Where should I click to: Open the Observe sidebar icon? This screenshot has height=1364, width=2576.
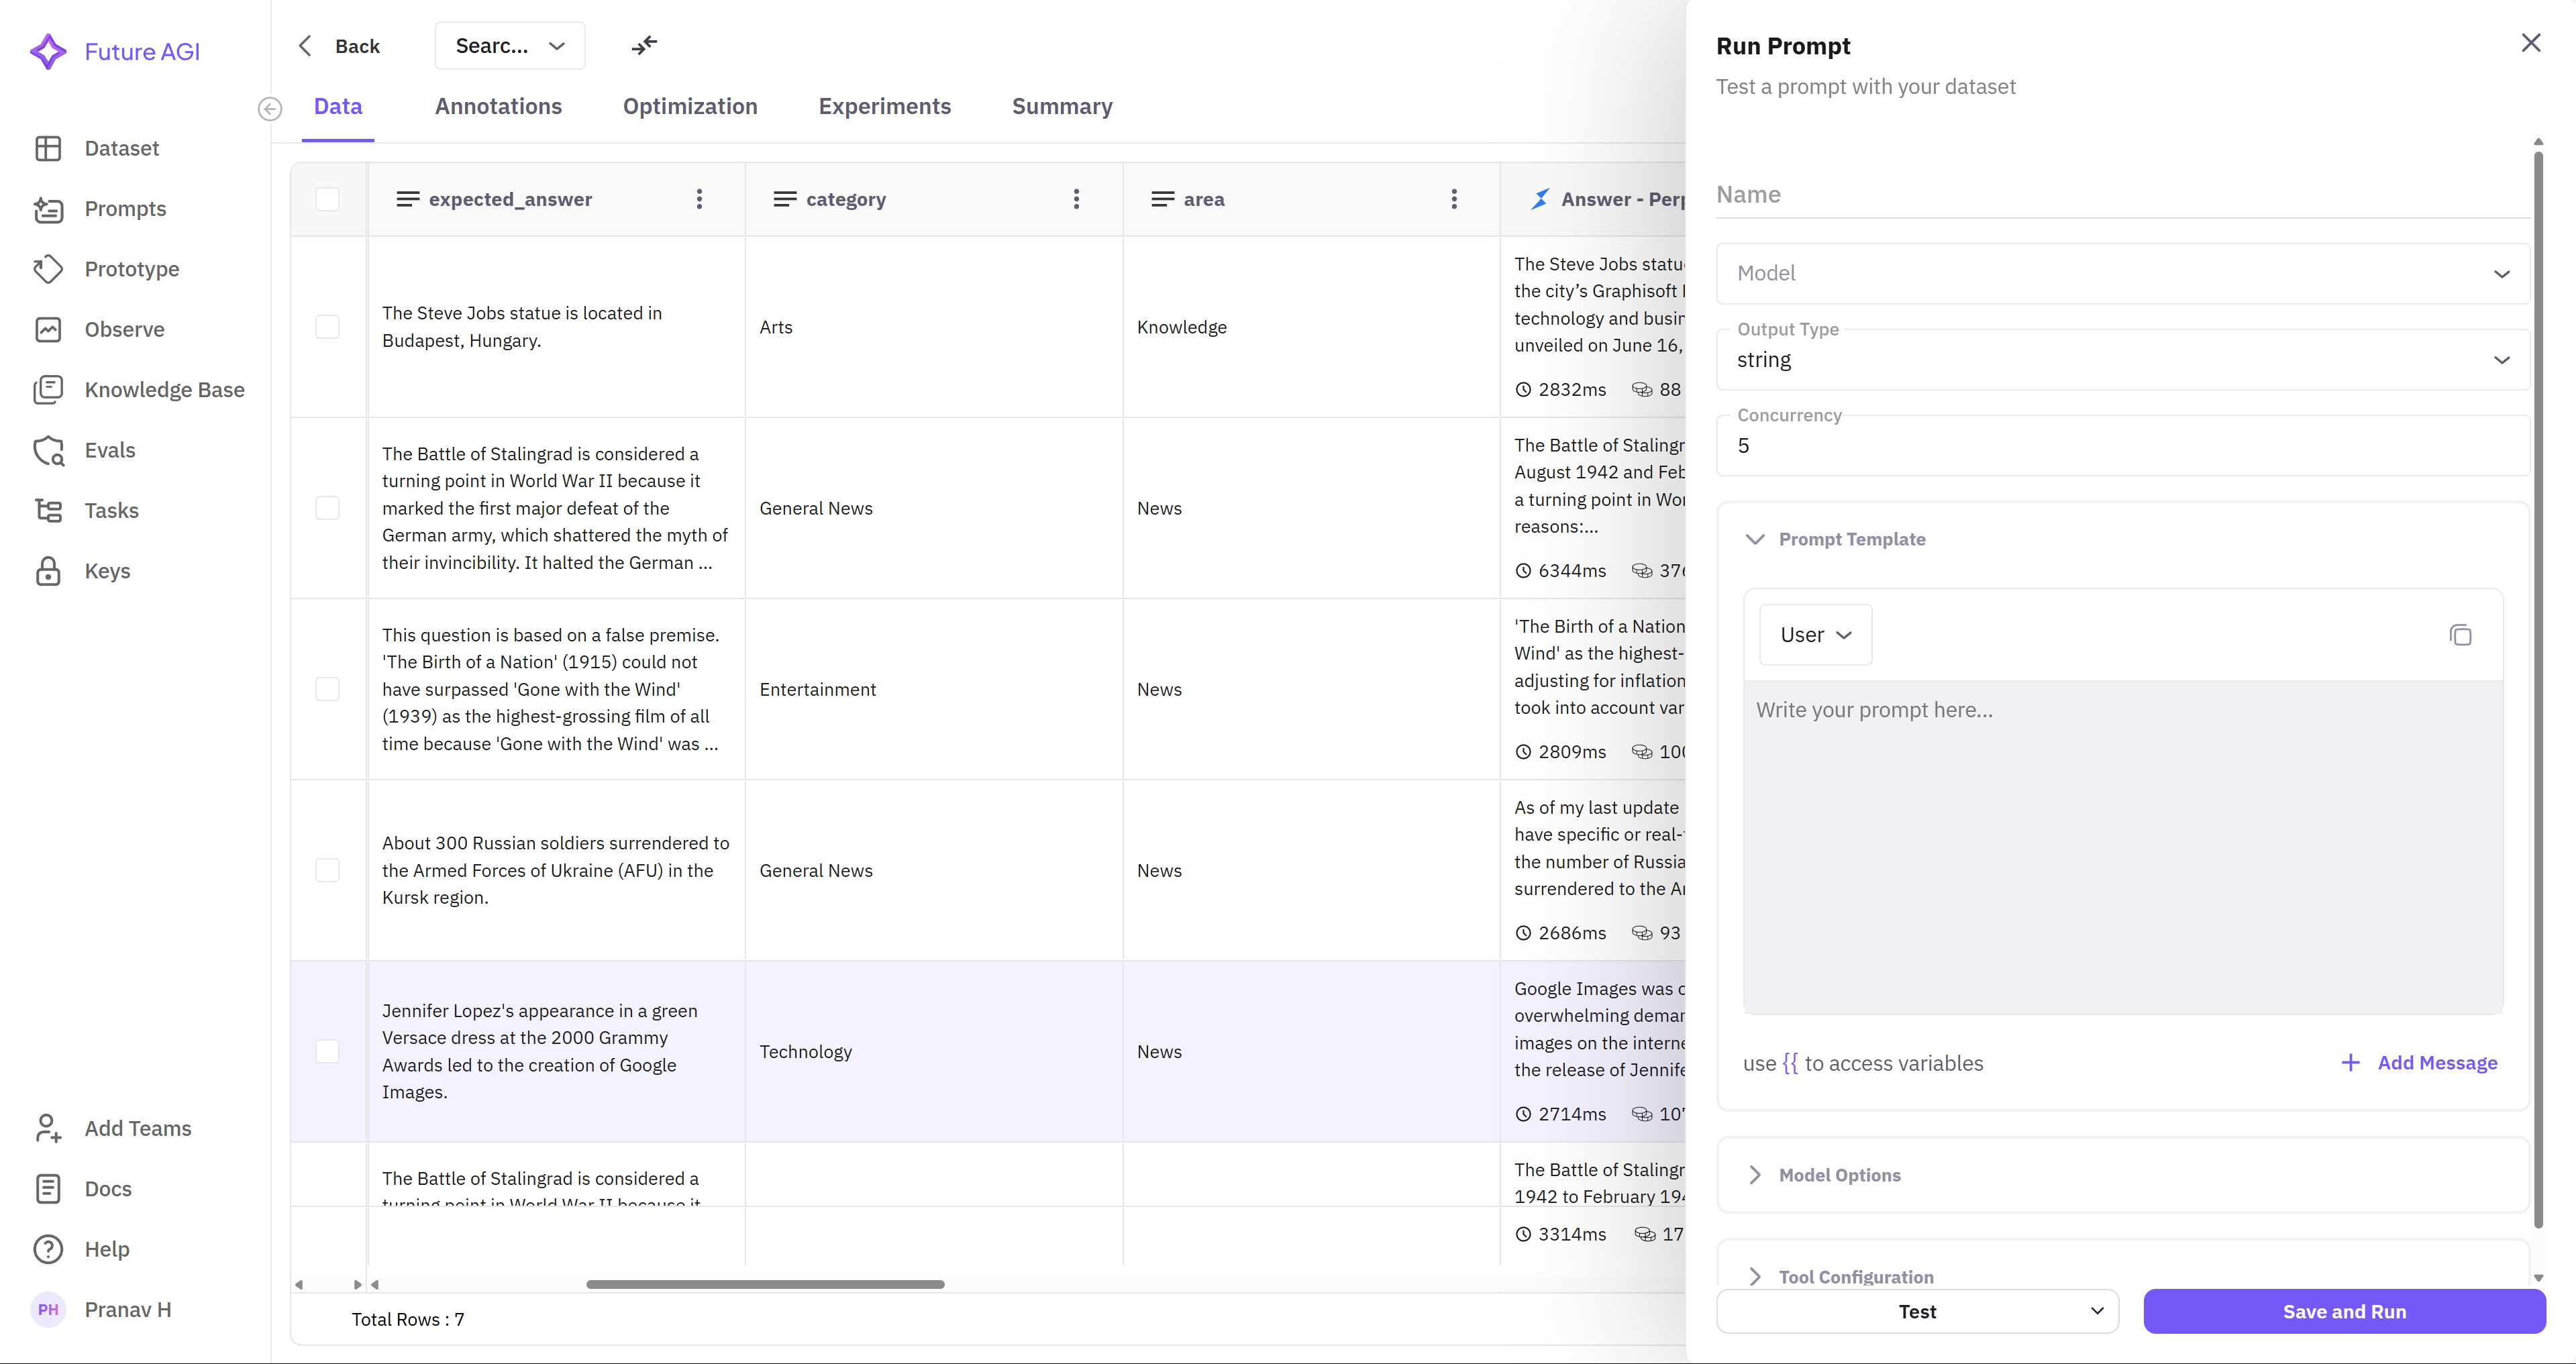(48, 330)
